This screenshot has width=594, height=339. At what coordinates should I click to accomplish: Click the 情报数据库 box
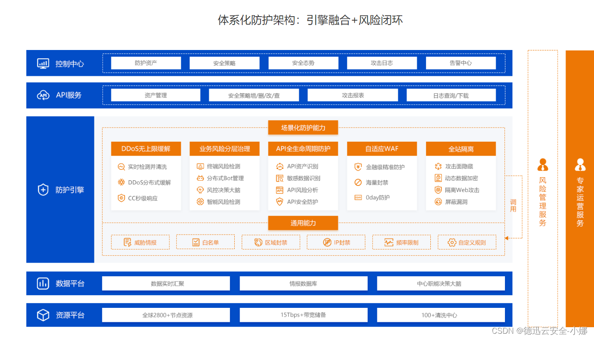[x=303, y=283]
